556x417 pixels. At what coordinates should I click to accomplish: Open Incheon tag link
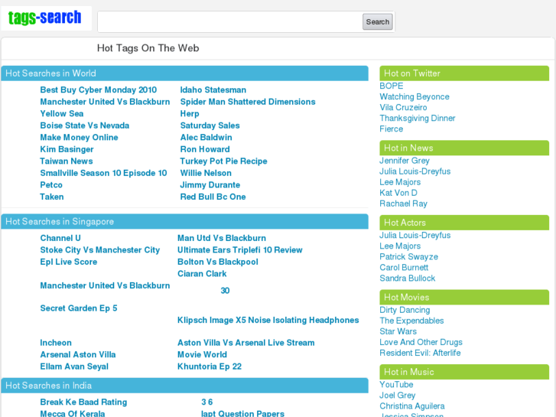(x=56, y=343)
